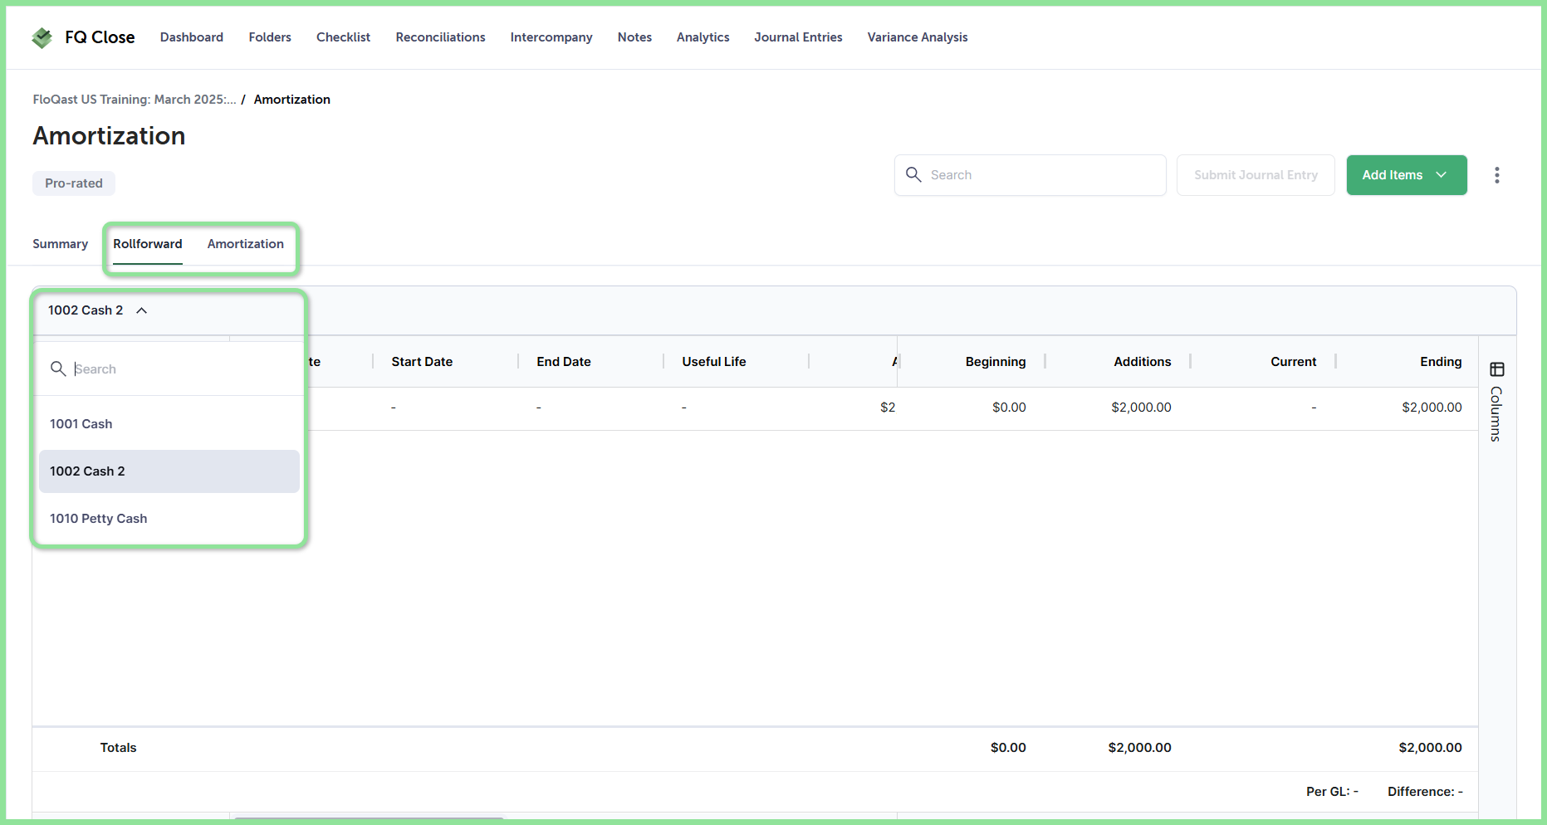Viewport: 1547px width, 825px height.
Task: Click the Search field inside account dropdown
Action: pos(169,369)
